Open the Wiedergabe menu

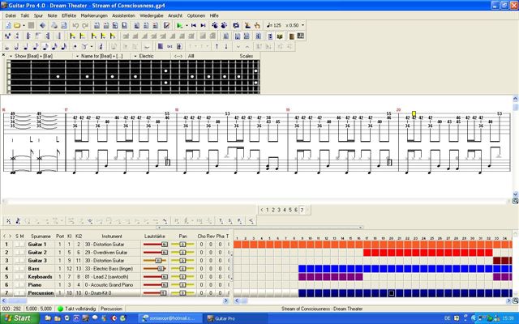(152, 15)
